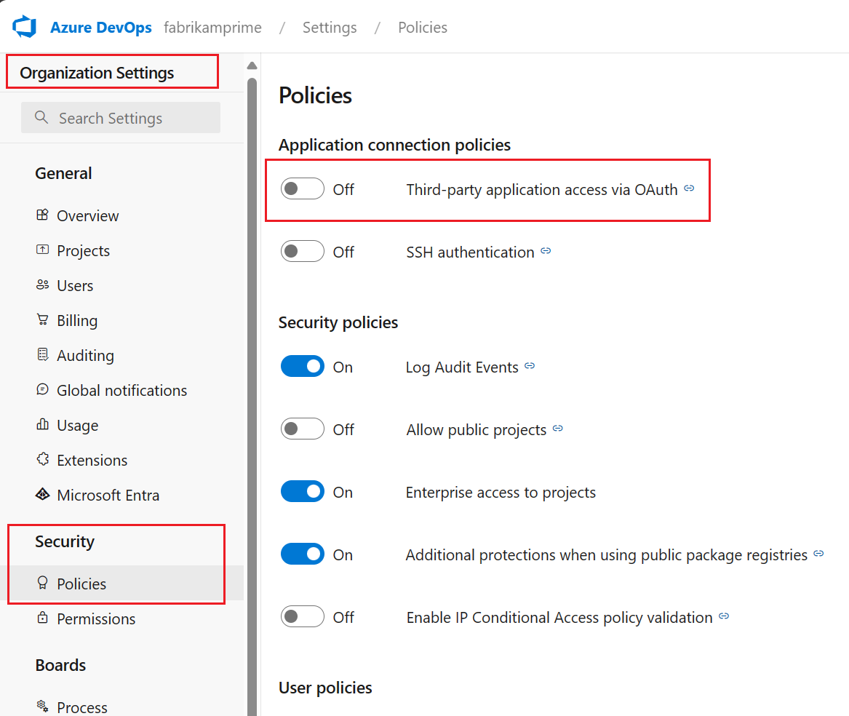Image resolution: width=849 pixels, height=716 pixels.
Task: Open Process under Boards
Action: pos(121,707)
